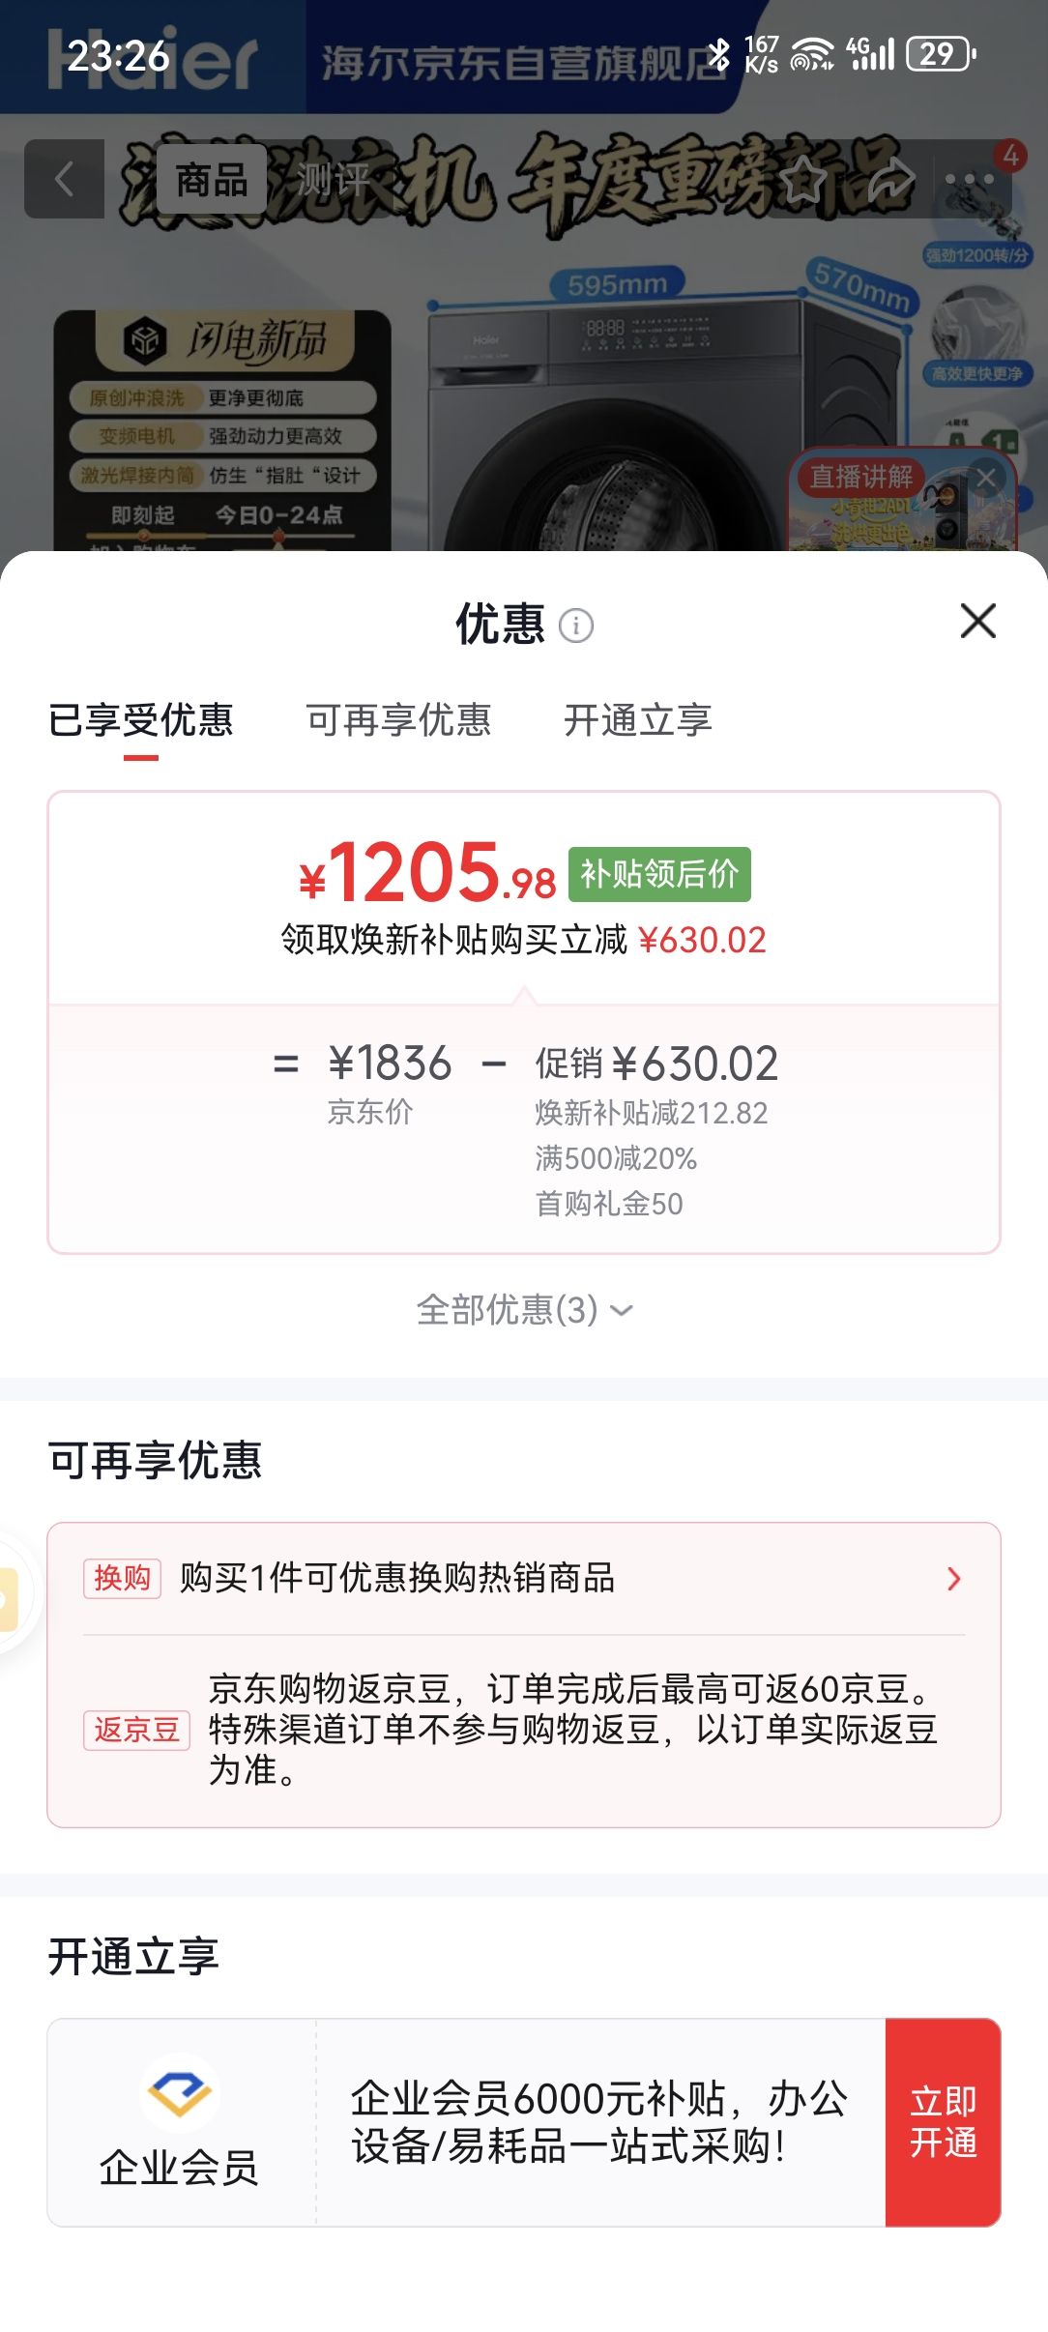Tap the share arrow icon
1048x2332 pixels.
pyautogui.click(x=889, y=180)
